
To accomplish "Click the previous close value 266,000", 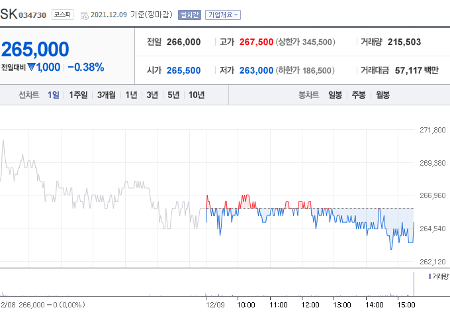I will 184,42.
